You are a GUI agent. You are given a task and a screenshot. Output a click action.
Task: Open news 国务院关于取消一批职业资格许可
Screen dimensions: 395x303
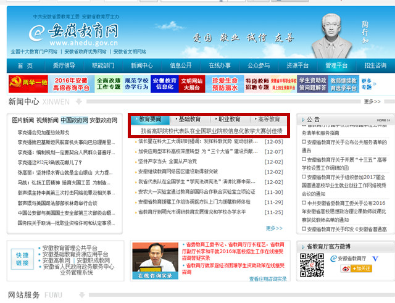pos(66,223)
